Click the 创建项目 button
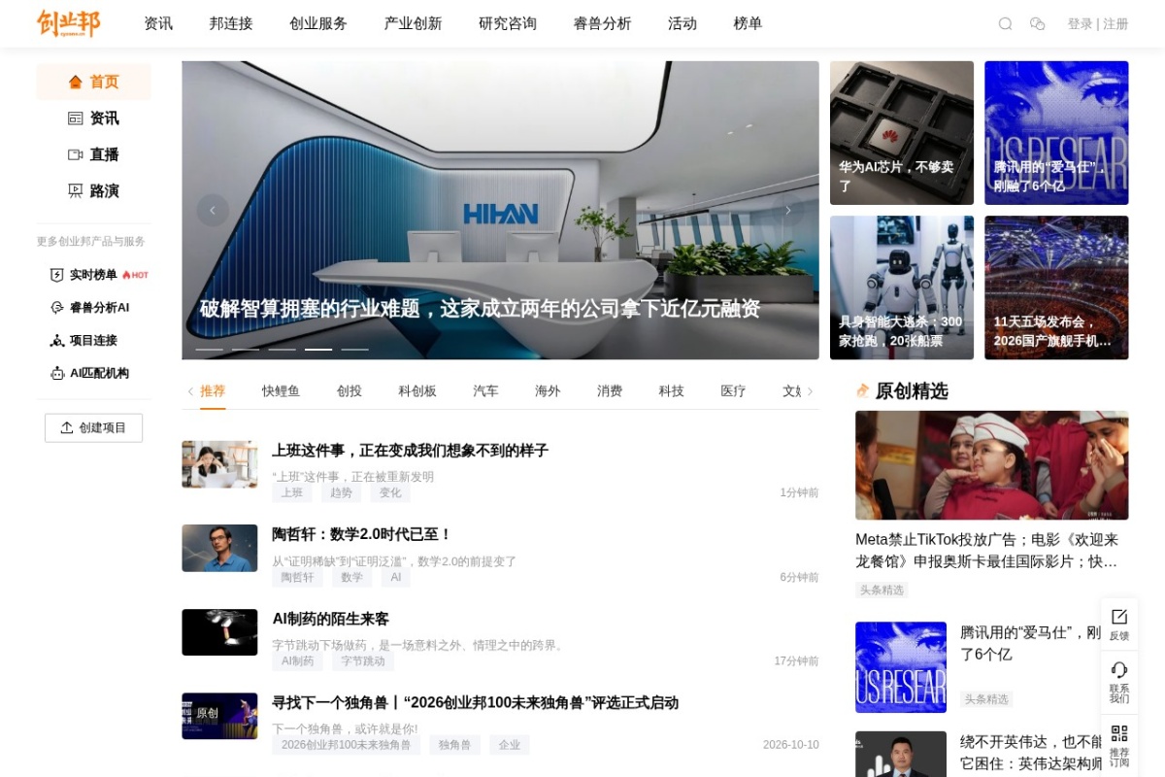 pyautogui.click(x=93, y=427)
